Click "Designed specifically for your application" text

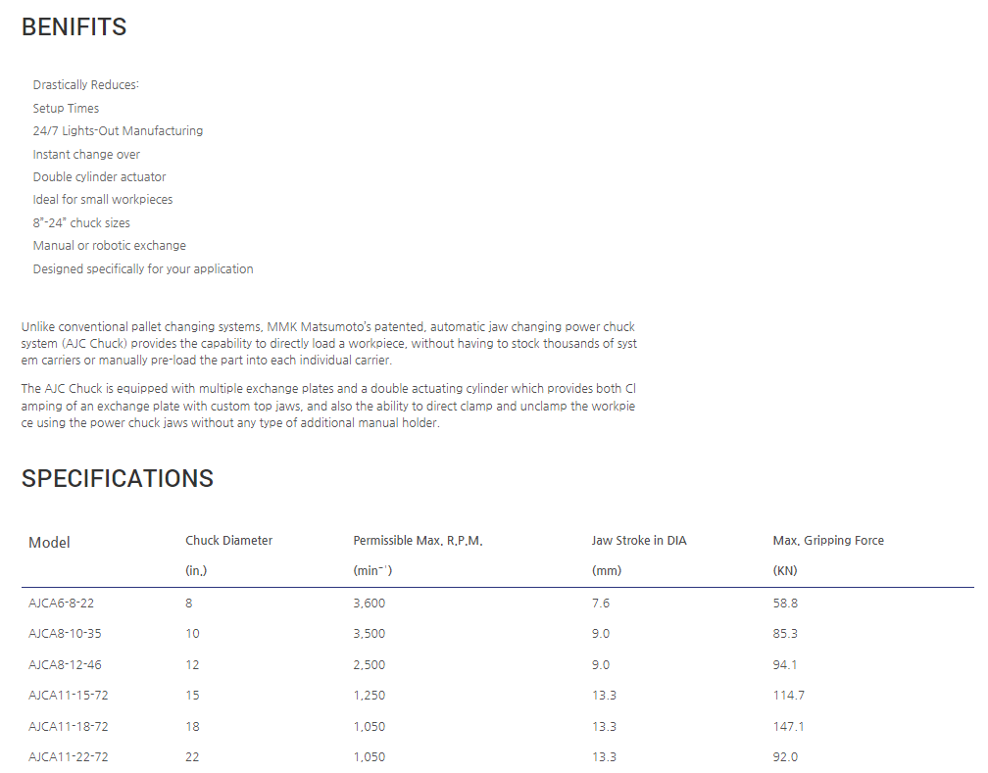[143, 269]
